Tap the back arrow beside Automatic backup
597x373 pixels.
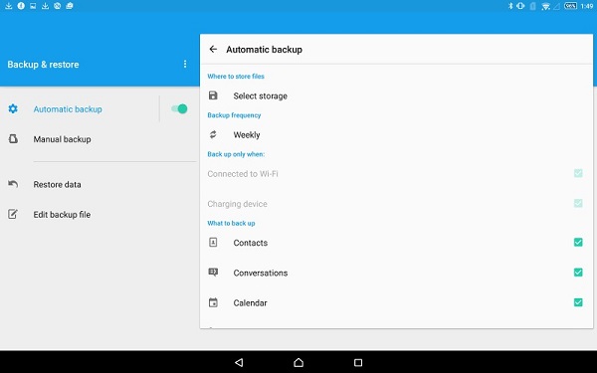click(213, 49)
